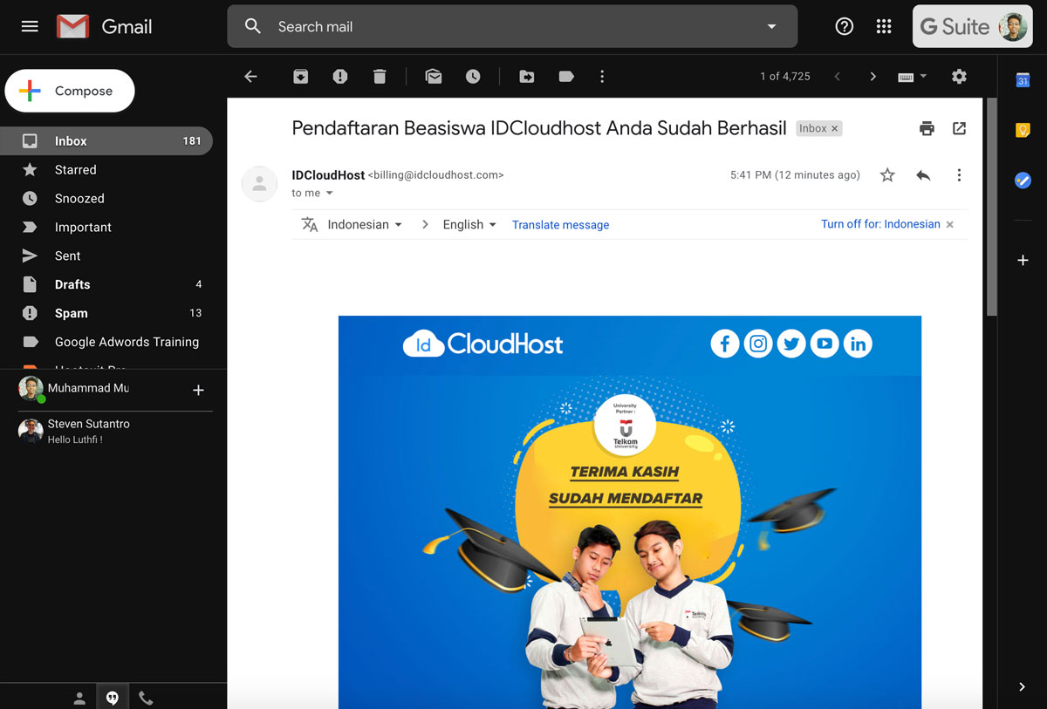Collapse the side panel with chevron
This screenshot has height=709, width=1047.
pos(1023,687)
